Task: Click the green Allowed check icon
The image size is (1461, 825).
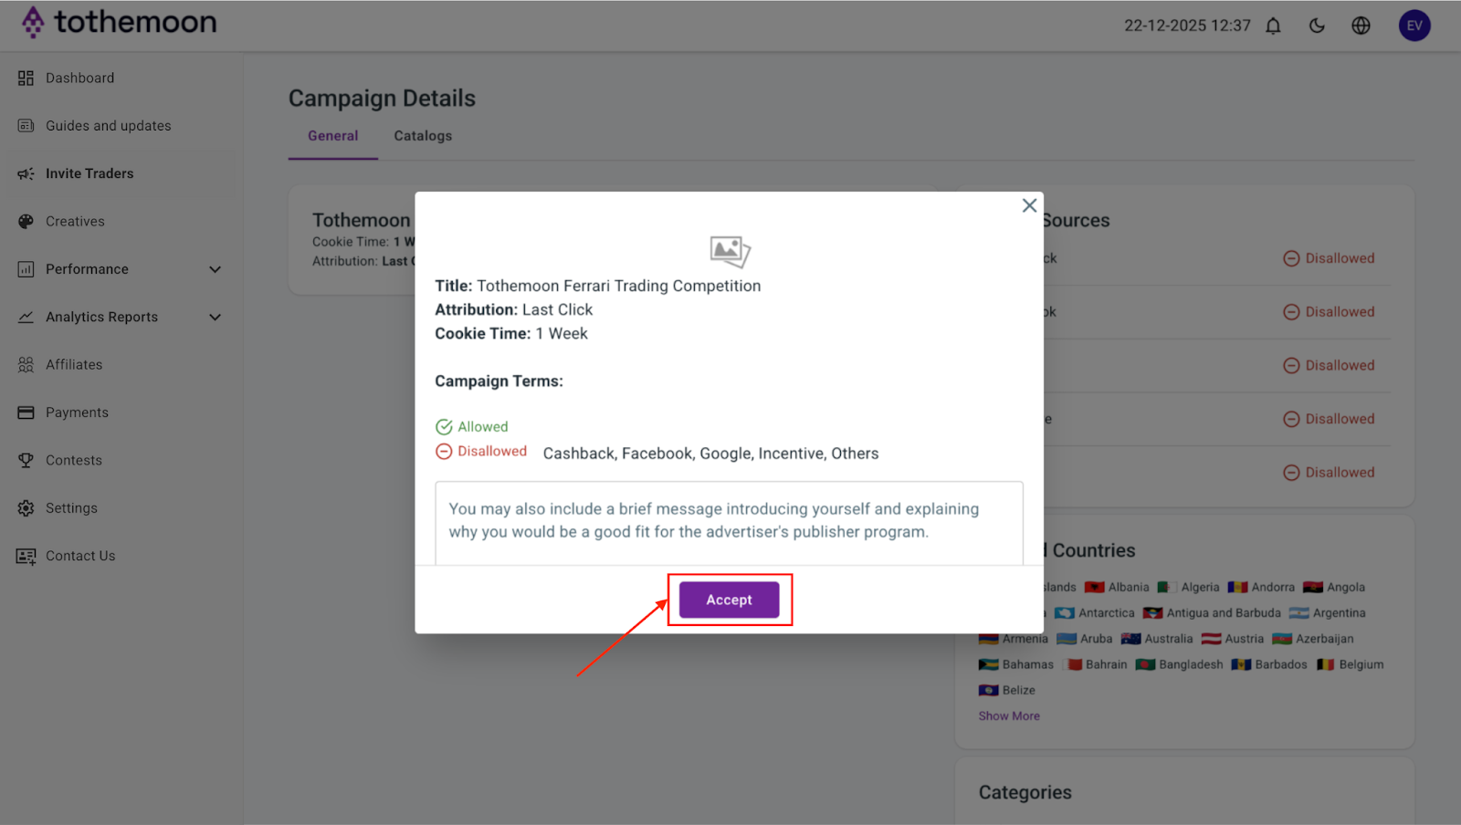Action: (x=444, y=427)
